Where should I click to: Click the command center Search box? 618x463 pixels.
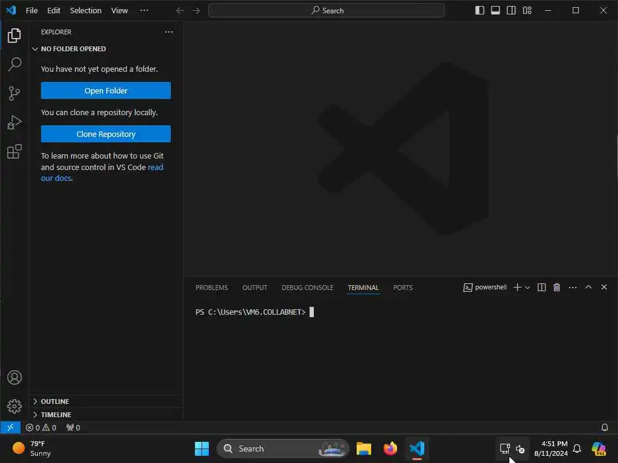(327, 11)
